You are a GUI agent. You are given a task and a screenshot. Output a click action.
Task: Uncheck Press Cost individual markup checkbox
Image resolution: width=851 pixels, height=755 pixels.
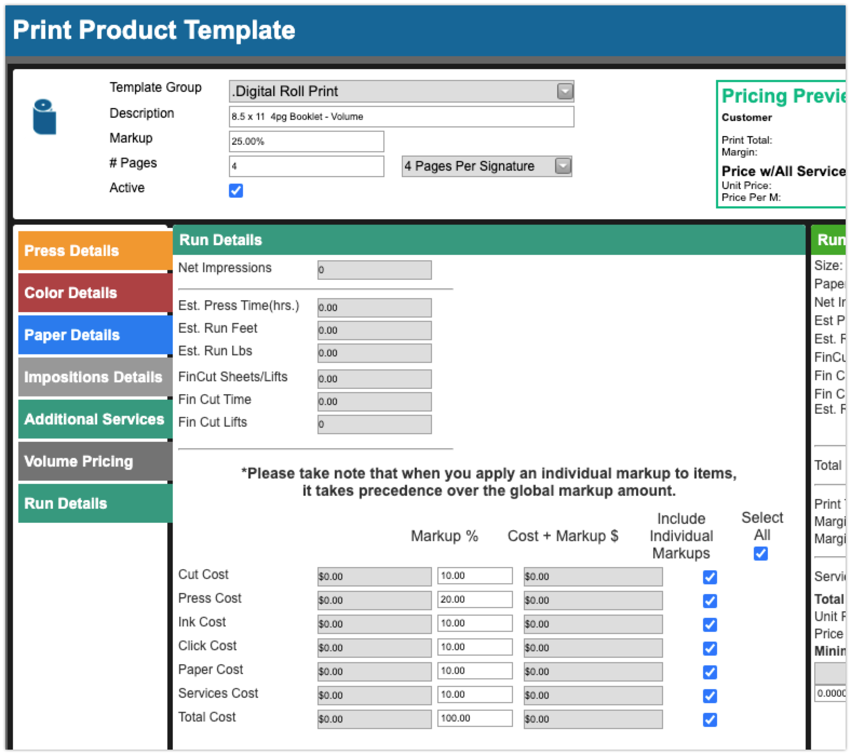[x=710, y=601]
